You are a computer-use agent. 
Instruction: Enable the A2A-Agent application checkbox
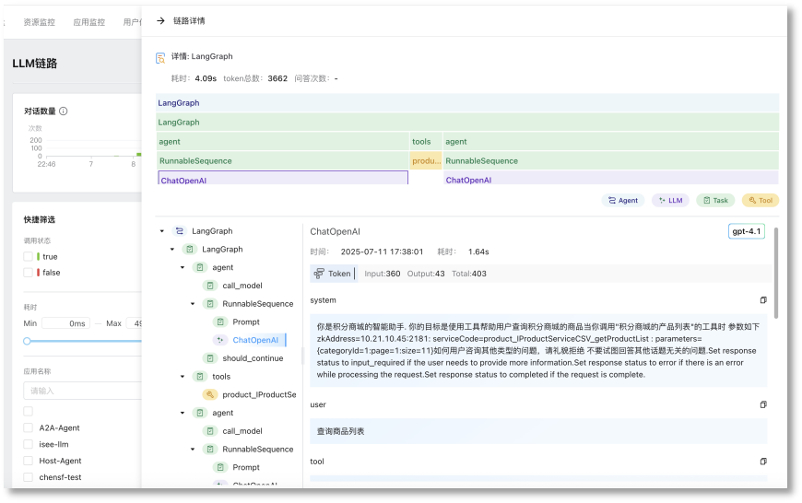29,427
